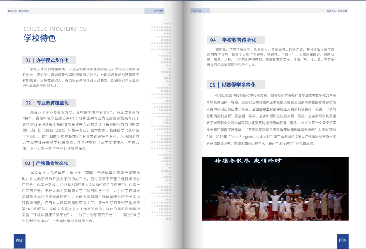Click paragraph starting '现有24个专业及专业方向'
This screenshot has height=249, width=366.
(81, 131)
